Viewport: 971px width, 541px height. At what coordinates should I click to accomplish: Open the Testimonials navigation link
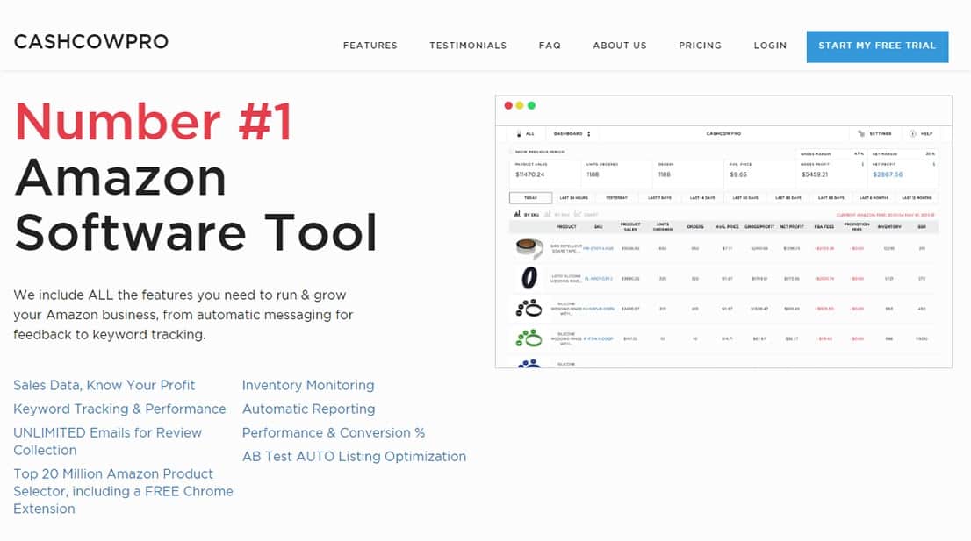click(468, 46)
